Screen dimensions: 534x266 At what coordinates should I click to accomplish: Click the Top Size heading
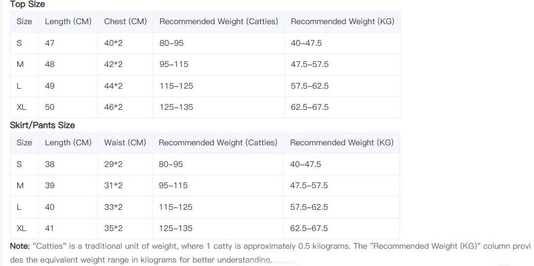(x=27, y=4)
